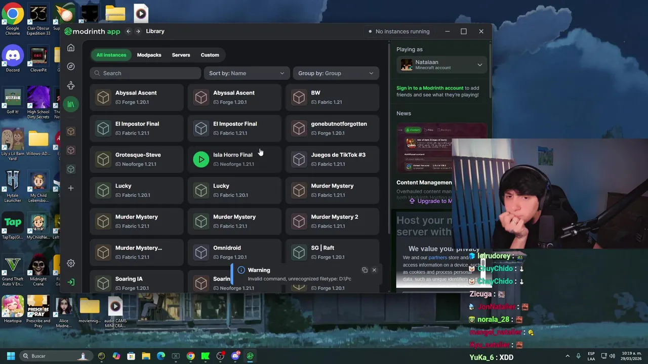
Task: Click the first pinned instance in sidebar
Action: 71,131
